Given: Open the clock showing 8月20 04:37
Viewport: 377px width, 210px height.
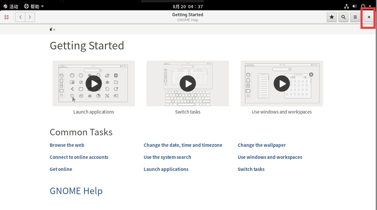Looking at the screenshot, I should (188, 6).
